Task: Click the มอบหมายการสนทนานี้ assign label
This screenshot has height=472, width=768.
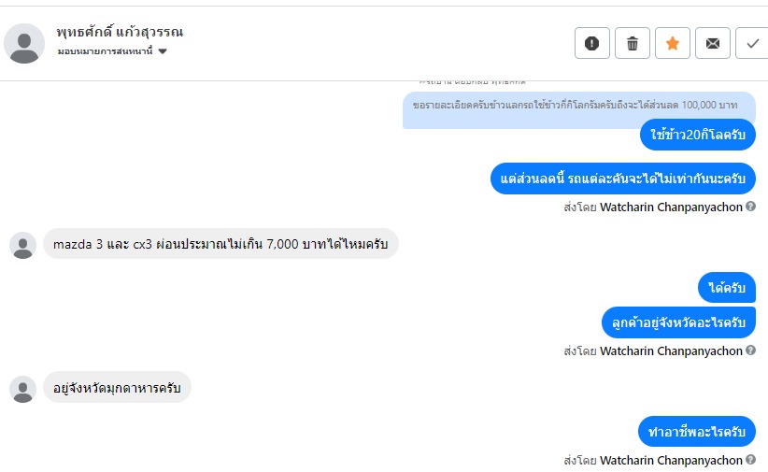Action: tap(106, 51)
